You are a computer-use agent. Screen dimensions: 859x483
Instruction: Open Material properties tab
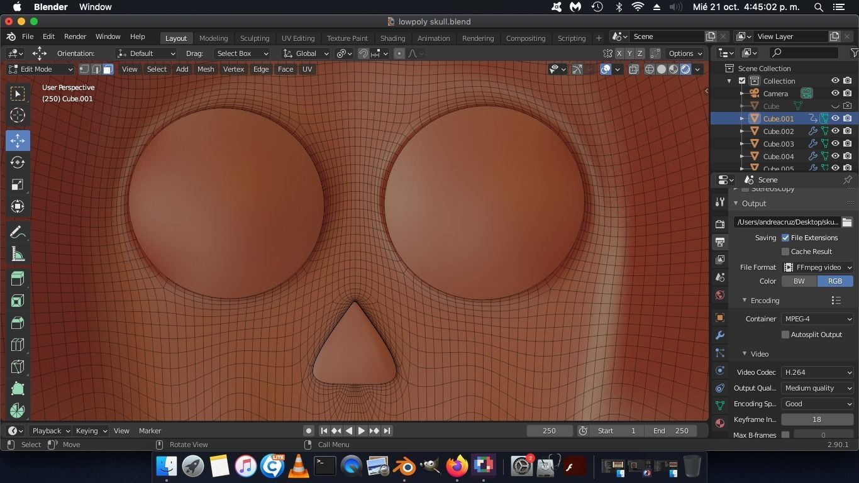(720, 423)
